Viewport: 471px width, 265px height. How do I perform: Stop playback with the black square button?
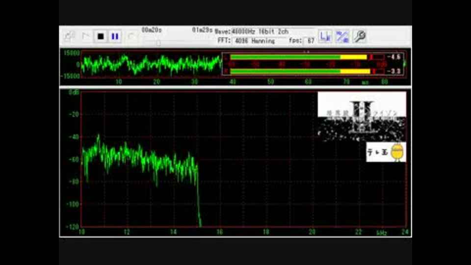click(101, 36)
